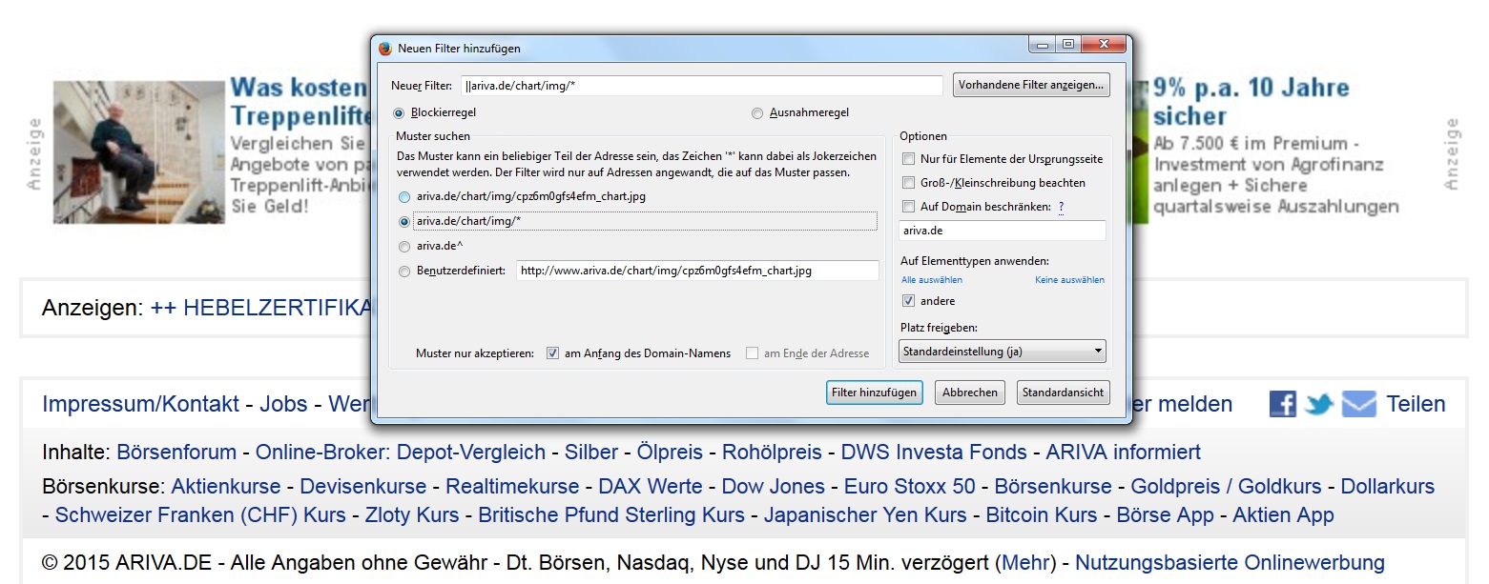Image resolution: width=1489 pixels, height=584 pixels.
Task: Click the 'Neuer Filter' text field
Action: [701, 86]
